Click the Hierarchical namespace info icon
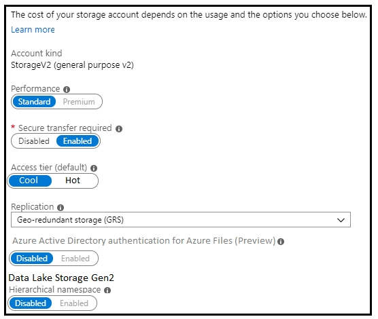This screenshot has width=378, height=319. click(x=107, y=290)
